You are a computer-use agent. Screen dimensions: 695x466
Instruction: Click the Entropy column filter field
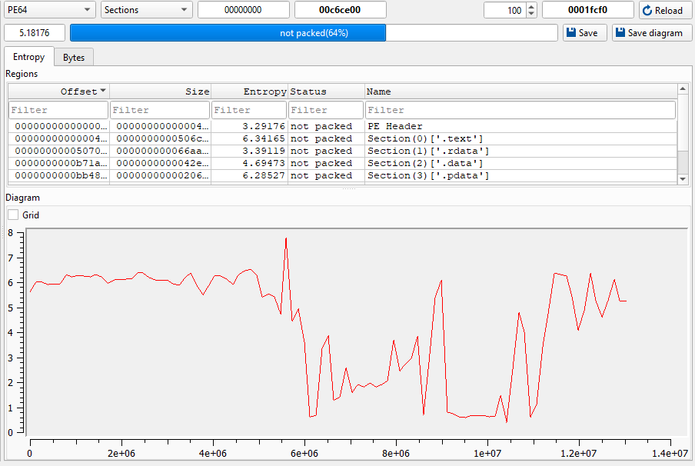pos(249,110)
